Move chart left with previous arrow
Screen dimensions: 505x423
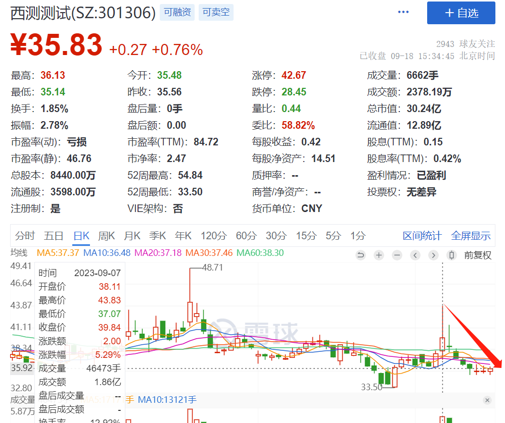pos(415,255)
